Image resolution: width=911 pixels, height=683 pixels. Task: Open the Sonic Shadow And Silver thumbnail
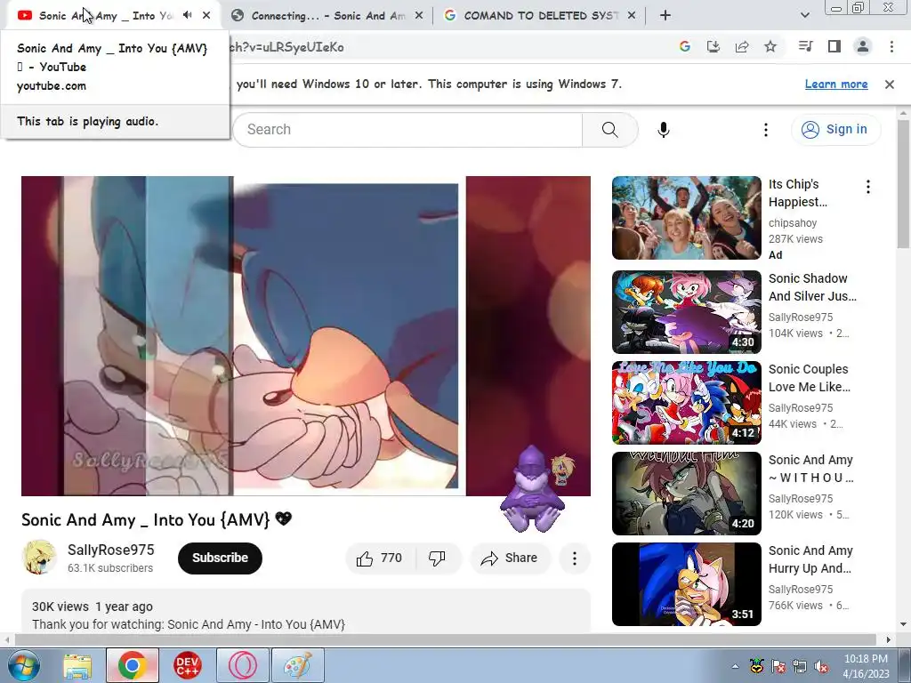tap(686, 312)
